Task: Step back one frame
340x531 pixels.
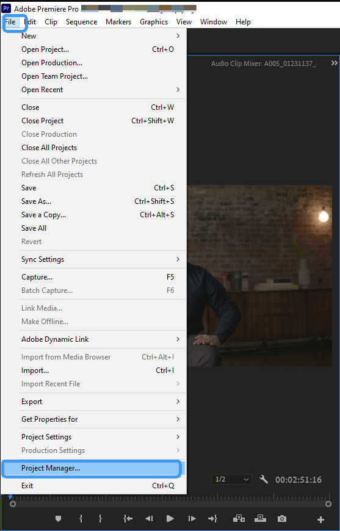Action: point(149,519)
